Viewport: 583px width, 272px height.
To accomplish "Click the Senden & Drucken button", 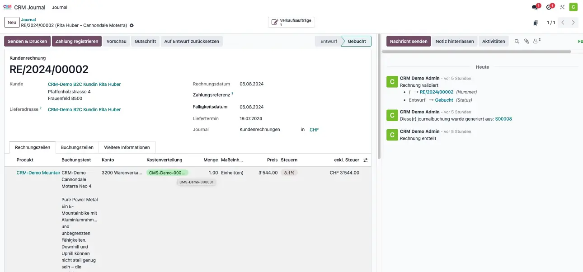I will (x=28, y=42).
